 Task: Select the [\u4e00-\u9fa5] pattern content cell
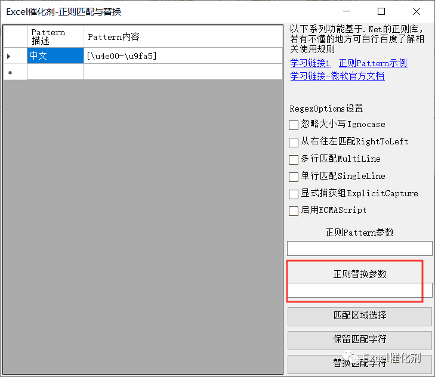click(183, 55)
